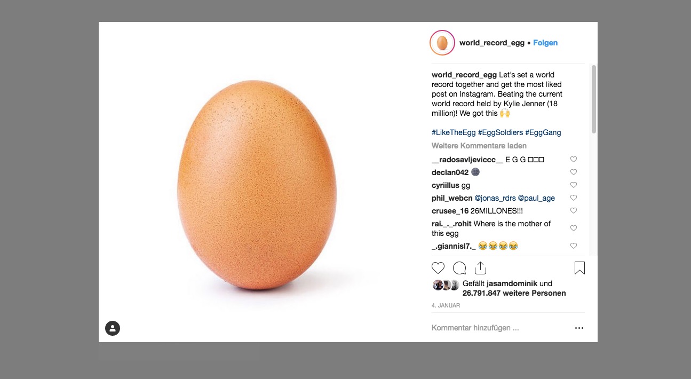Click the liker avatars next to Gefällt
The height and width of the screenshot is (379, 691).
pyautogui.click(x=446, y=285)
